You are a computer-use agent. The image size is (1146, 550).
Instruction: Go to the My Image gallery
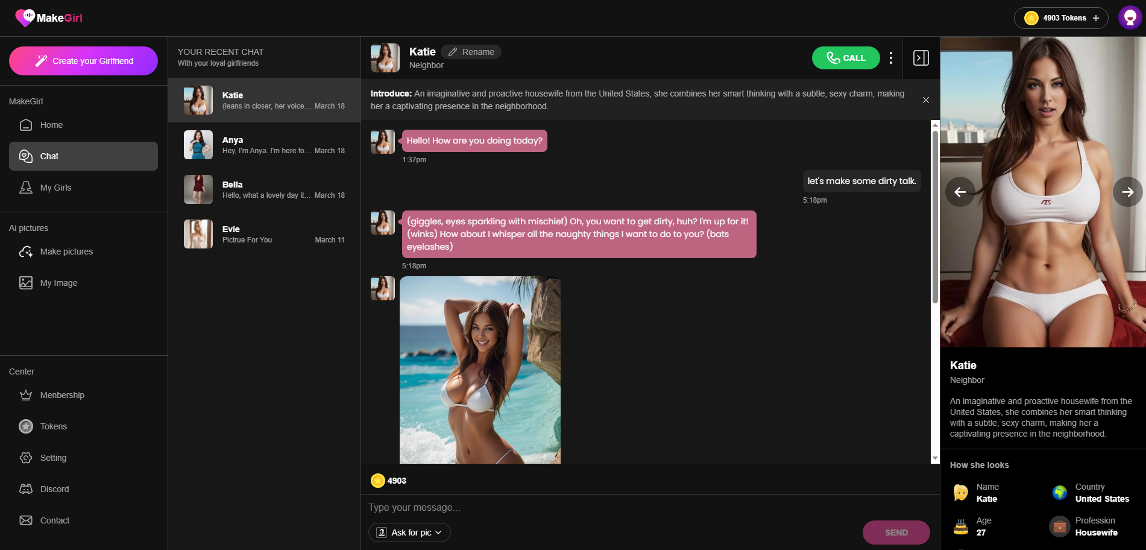58,283
